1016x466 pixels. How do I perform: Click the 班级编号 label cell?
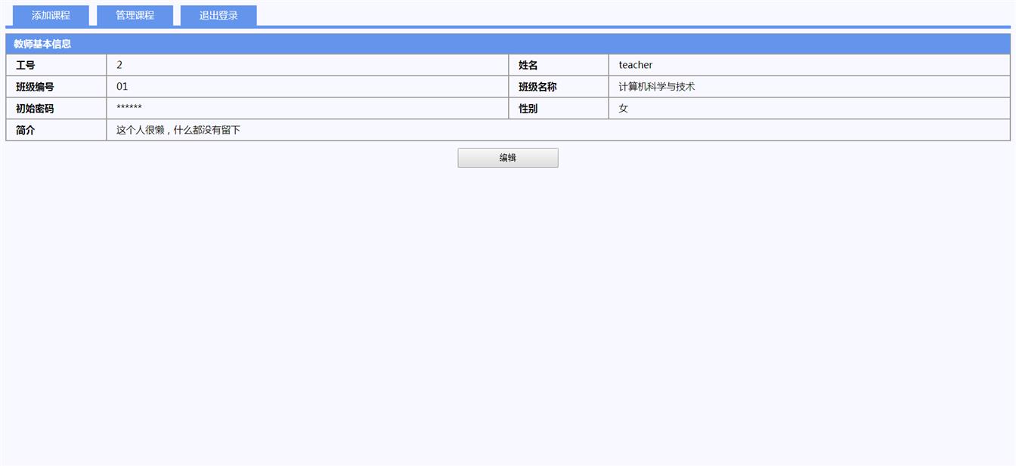pos(56,87)
